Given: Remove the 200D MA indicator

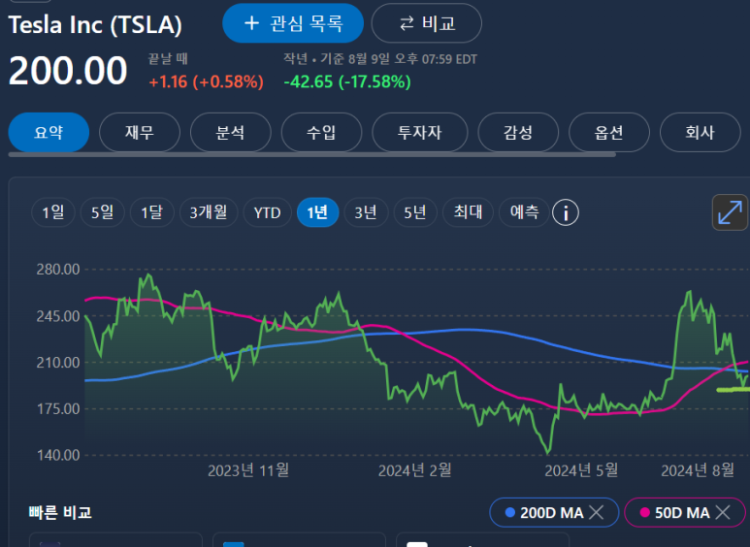Looking at the screenshot, I should 596,513.
